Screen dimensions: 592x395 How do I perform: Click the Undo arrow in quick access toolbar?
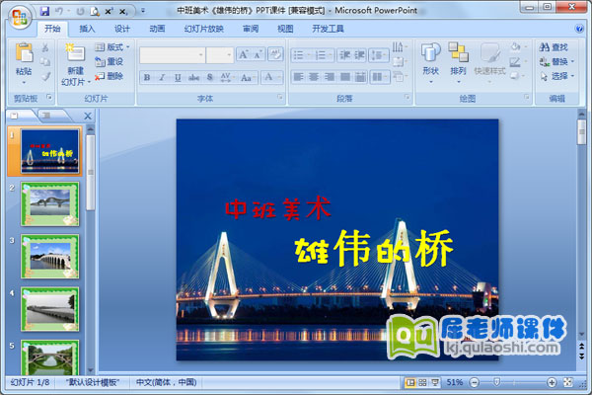pos(59,11)
